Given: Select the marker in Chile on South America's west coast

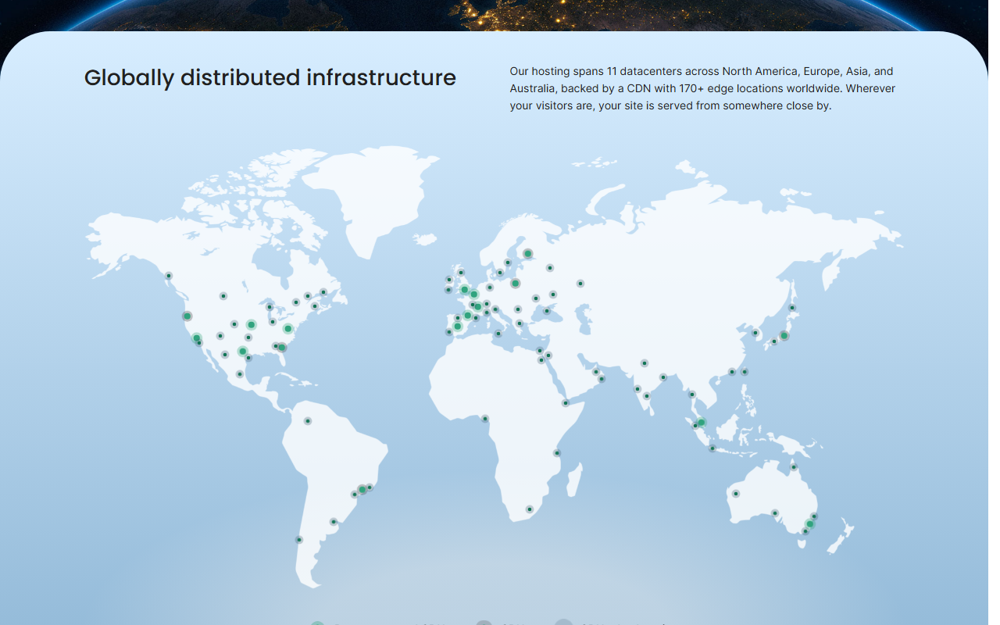Looking at the screenshot, I should (298, 540).
